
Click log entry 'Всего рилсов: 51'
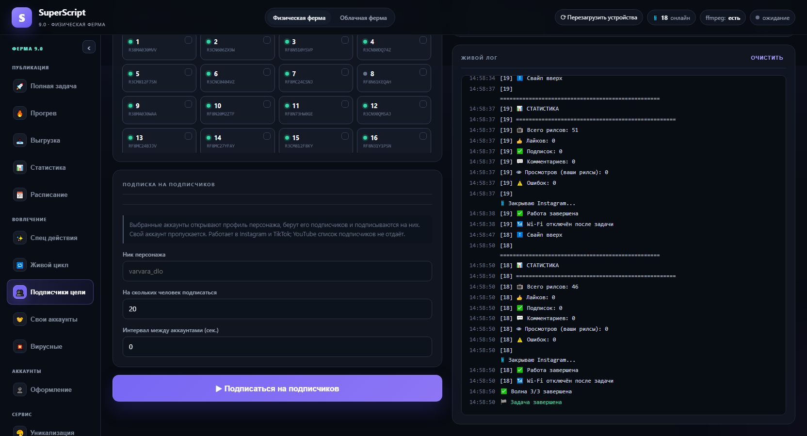tap(552, 130)
